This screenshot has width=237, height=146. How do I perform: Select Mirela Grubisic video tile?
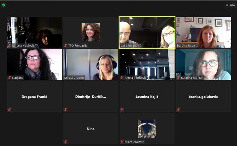(x=91, y=64)
